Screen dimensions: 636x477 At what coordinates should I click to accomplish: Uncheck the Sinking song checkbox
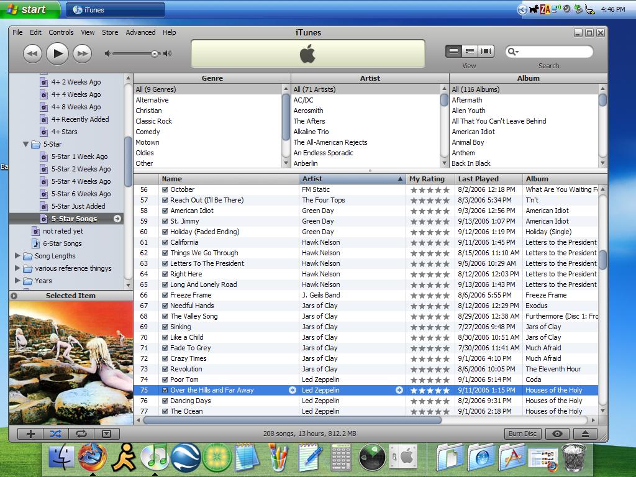(x=165, y=327)
